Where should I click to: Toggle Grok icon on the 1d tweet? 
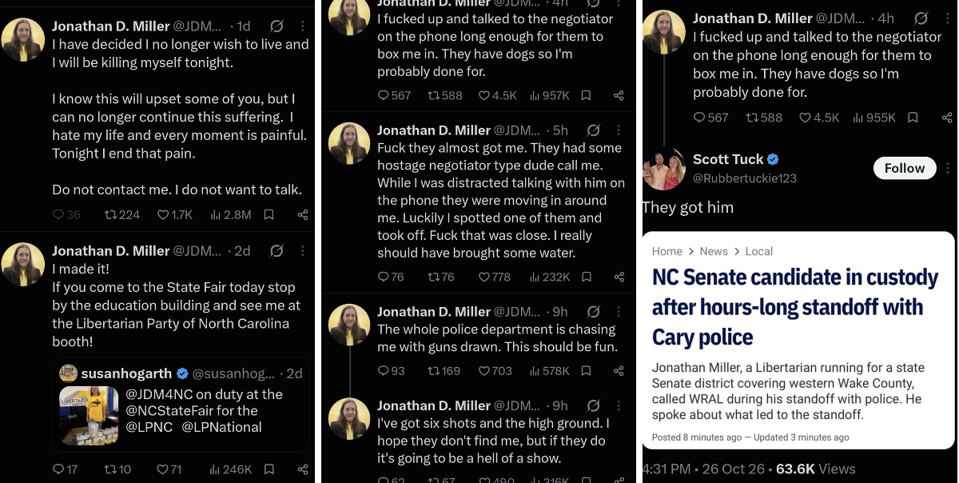[277, 26]
